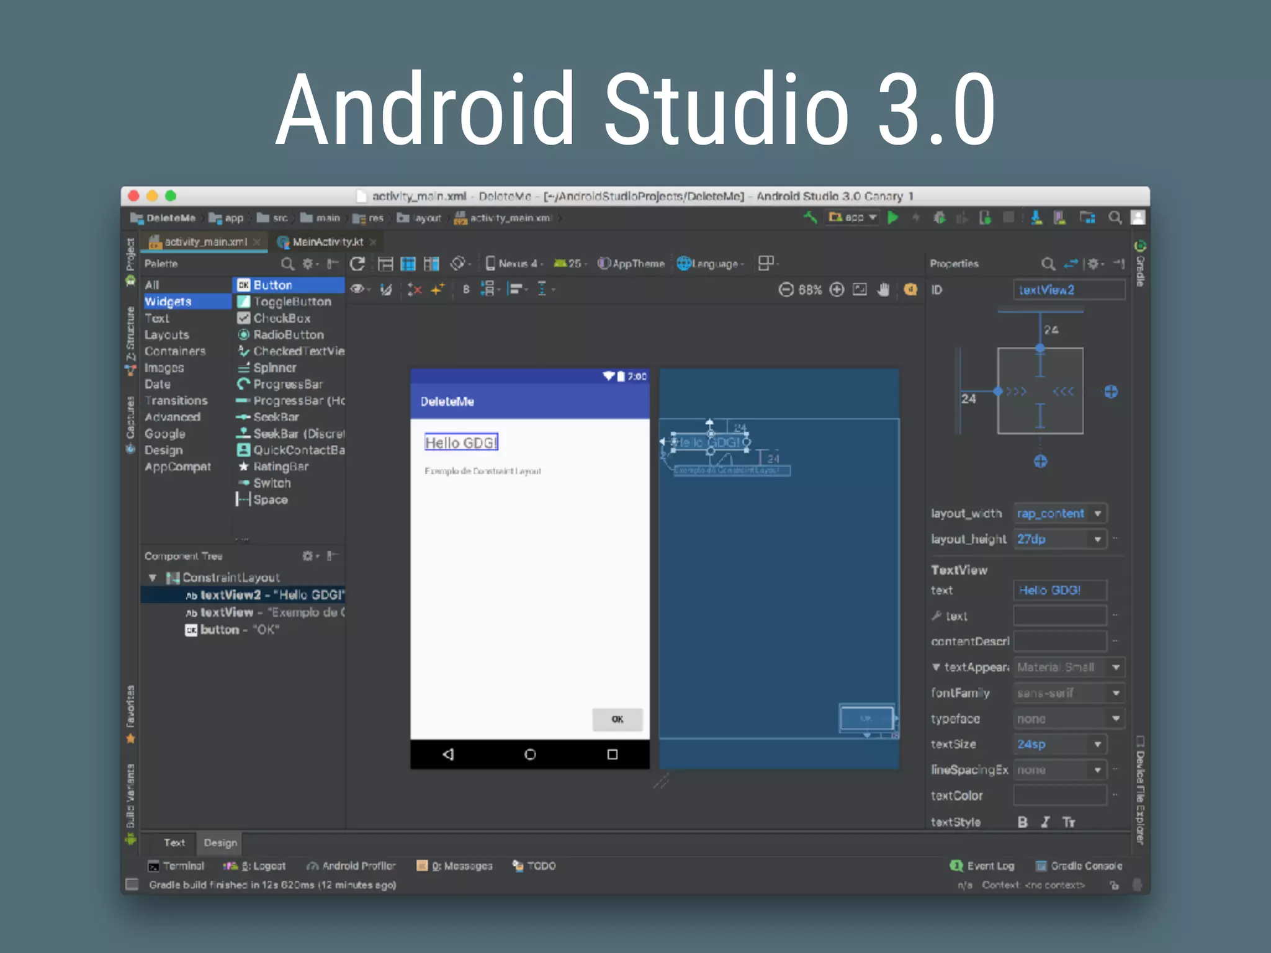Add bottom constraint with the plus icon
The image size is (1271, 953).
click(1041, 461)
